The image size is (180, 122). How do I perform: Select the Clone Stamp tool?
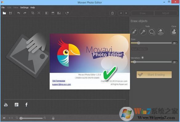[x=174, y=31]
